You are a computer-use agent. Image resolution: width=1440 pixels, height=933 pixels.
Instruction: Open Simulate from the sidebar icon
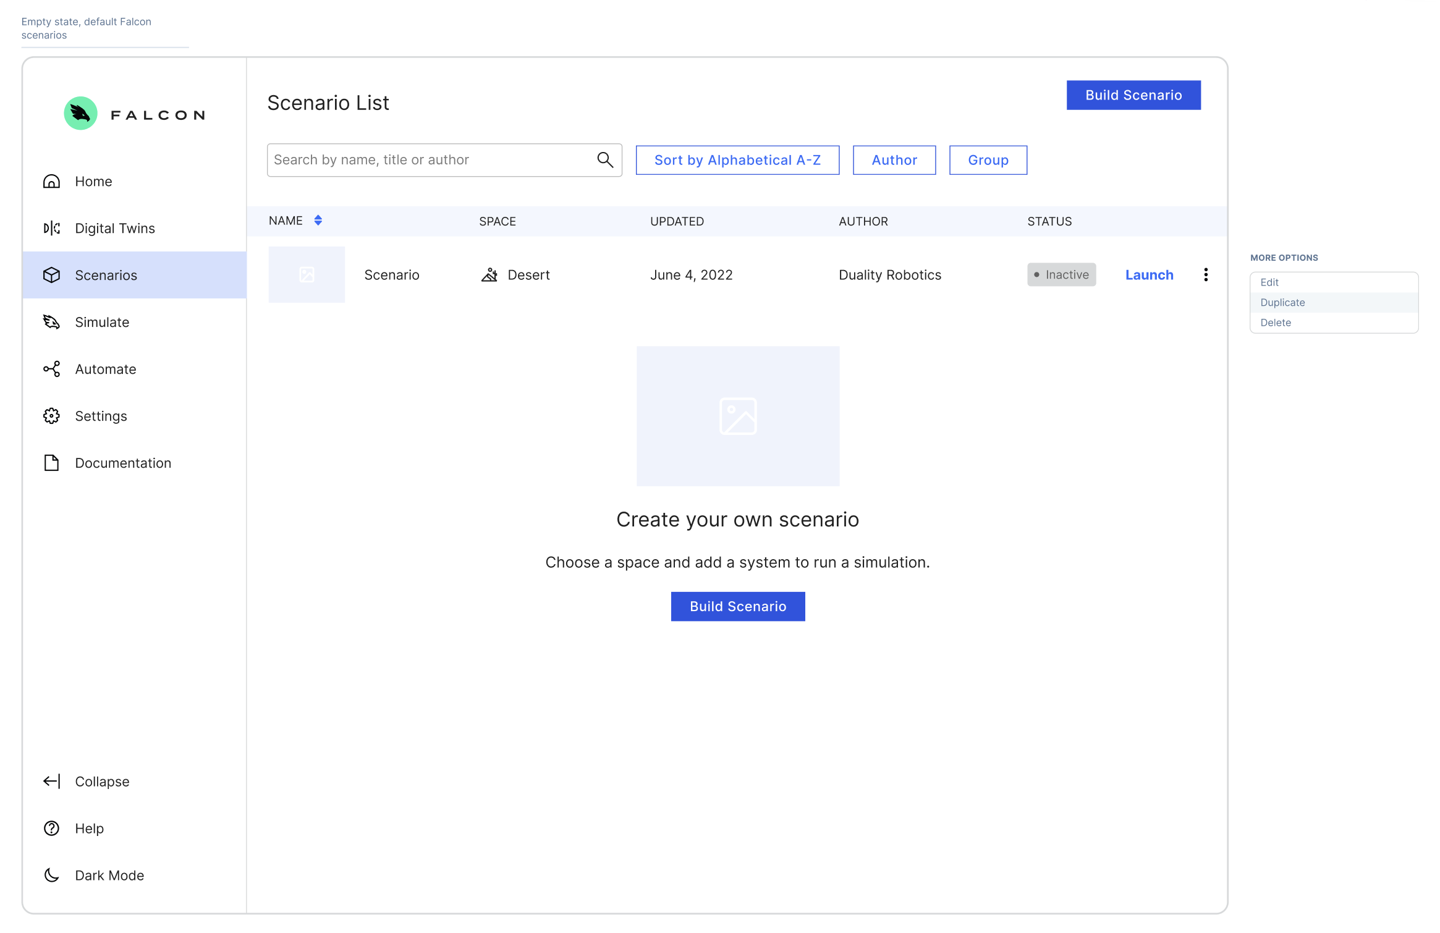[52, 322]
